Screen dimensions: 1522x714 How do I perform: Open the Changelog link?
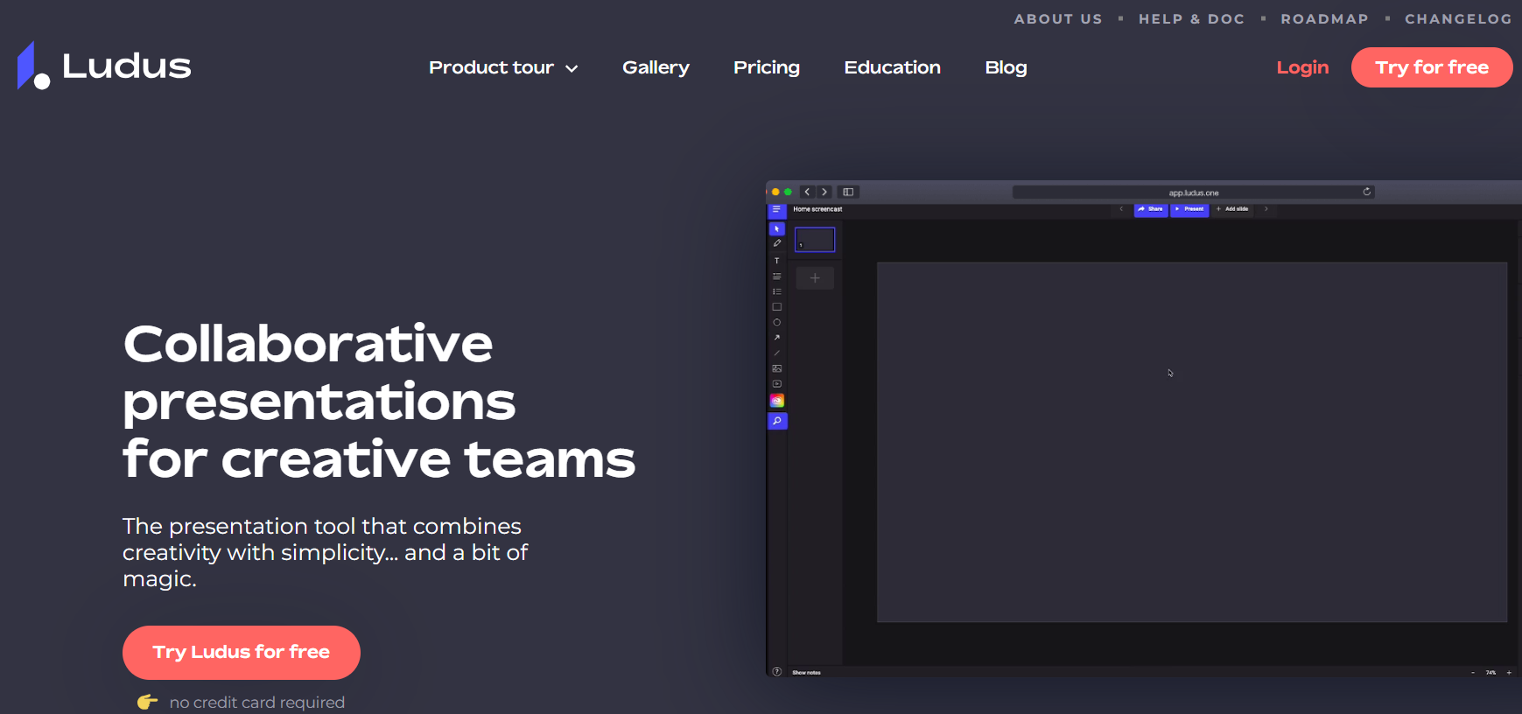click(x=1458, y=18)
